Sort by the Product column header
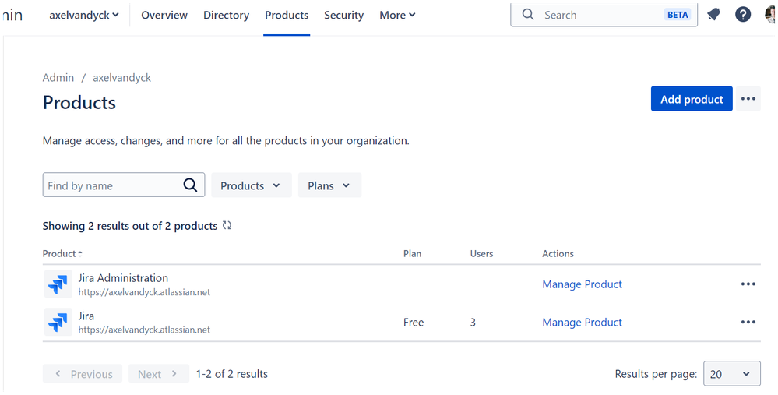This screenshot has width=778, height=395. (62, 253)
